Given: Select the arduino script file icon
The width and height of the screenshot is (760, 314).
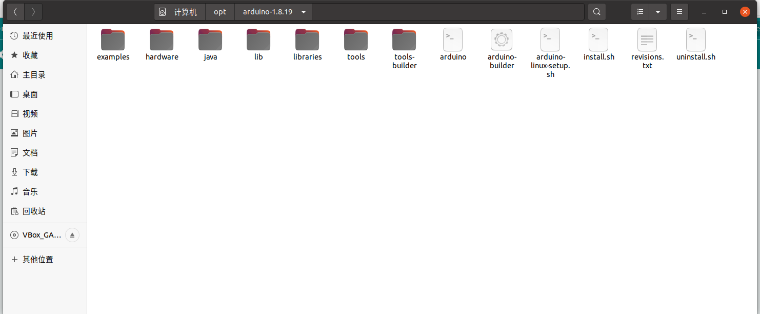Looking at the screenshot, I should point(453,40).
